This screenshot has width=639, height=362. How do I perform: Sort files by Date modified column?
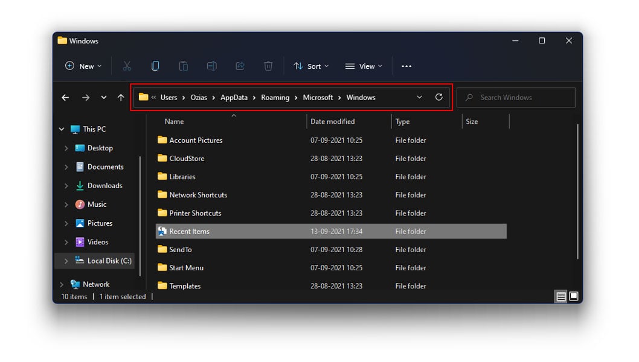333,121
